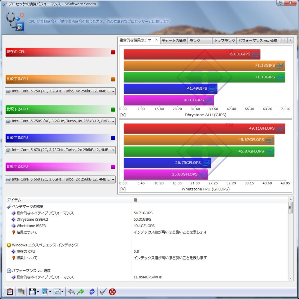The image size is (299, 299).
Task: Click the blue refresh arrows icon
Action: pyautogui.click(x=92, y=292)
